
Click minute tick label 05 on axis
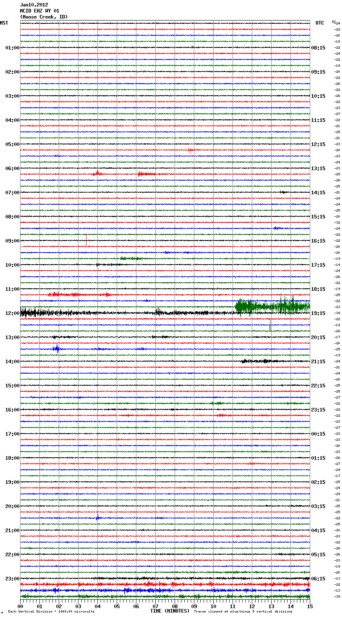click(x=117, y=606)
